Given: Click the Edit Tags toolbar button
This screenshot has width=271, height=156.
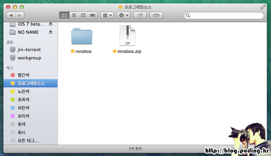Looking at the screenshot, I should [x=156, y=15].
